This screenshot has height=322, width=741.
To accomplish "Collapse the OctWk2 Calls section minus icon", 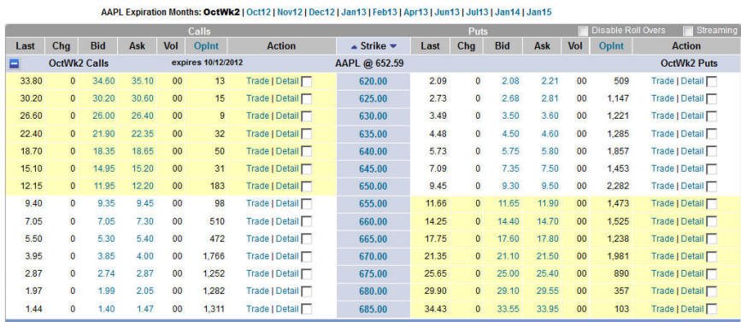I will point(15,63).
